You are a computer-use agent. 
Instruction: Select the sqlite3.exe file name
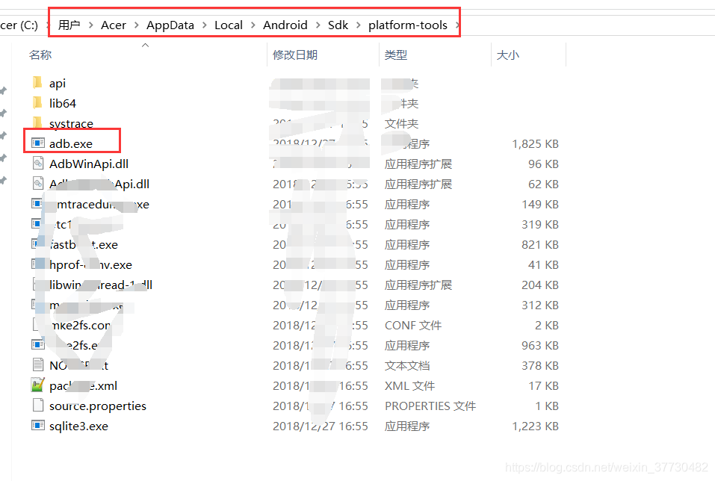(x=78, y=426)
